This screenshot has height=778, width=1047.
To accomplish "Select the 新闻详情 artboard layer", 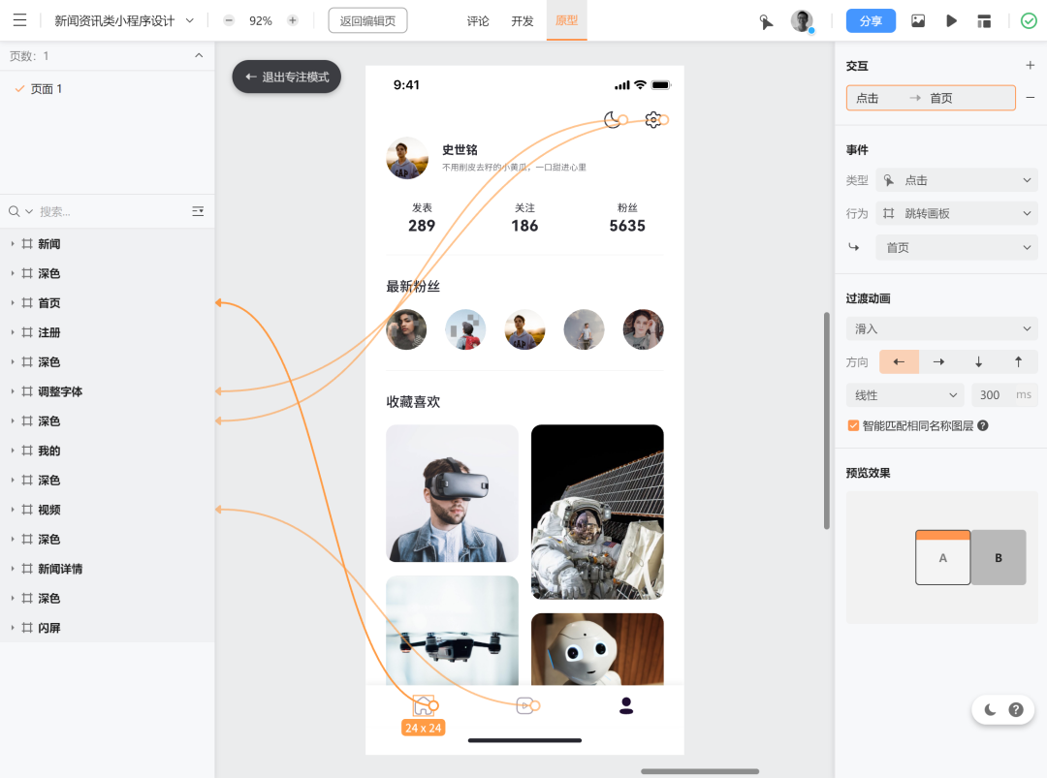I will tap(107, 569).
